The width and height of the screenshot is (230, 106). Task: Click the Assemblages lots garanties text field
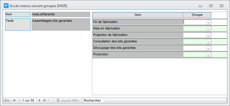coord(61,24)
